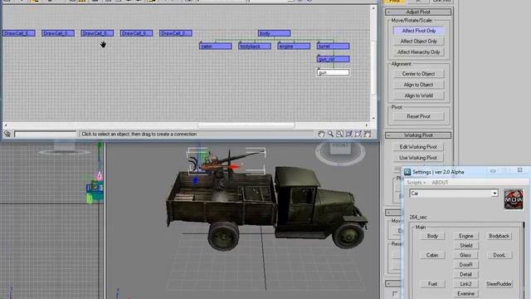Screen dimensions: 531x299
Task: Click the Bodyback button in Settings
Action: [499, 236]
